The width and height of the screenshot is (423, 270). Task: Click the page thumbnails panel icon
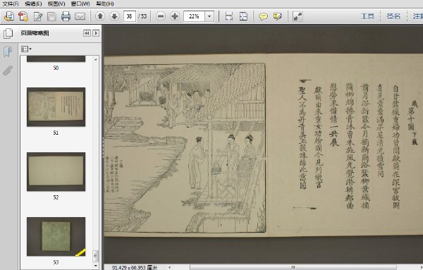[x=8, y=33]
